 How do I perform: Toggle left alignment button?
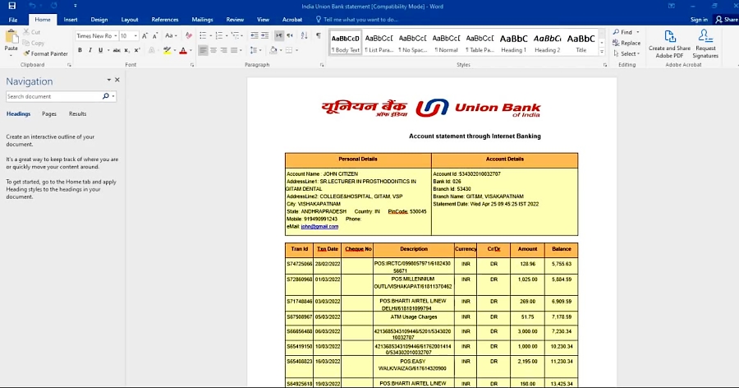point(203,50)
